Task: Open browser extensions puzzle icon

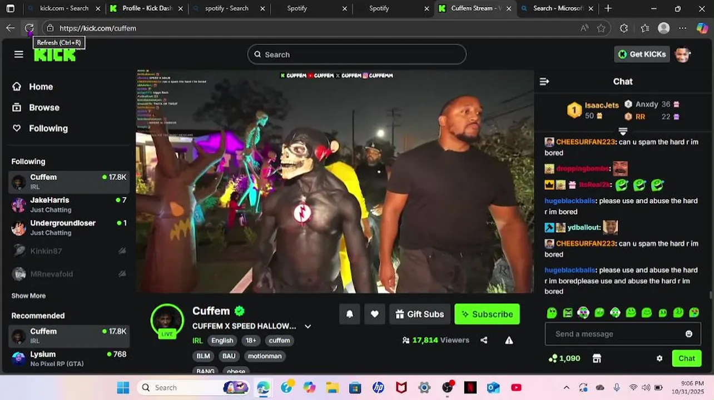Action: click(x=624, y=28)
